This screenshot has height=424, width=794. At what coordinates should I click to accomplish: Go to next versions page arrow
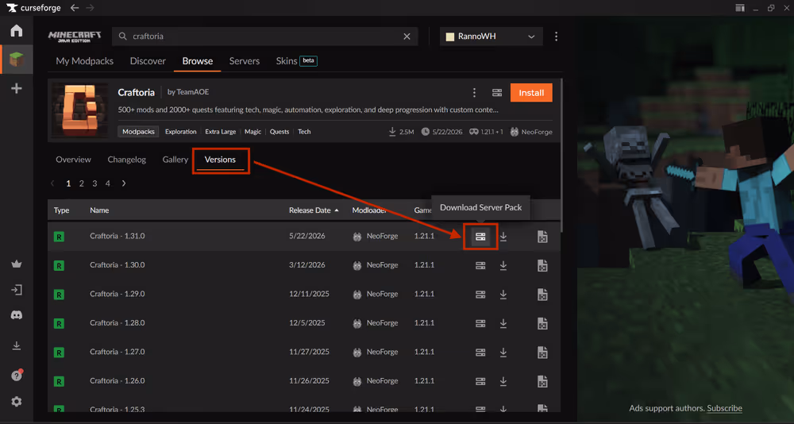[x=124, y=183]
